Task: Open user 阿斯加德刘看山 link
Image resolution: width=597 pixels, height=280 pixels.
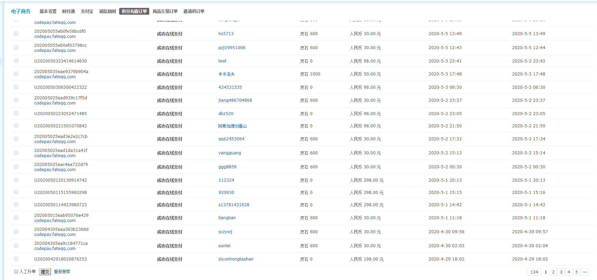Action: tap(232, 126)
